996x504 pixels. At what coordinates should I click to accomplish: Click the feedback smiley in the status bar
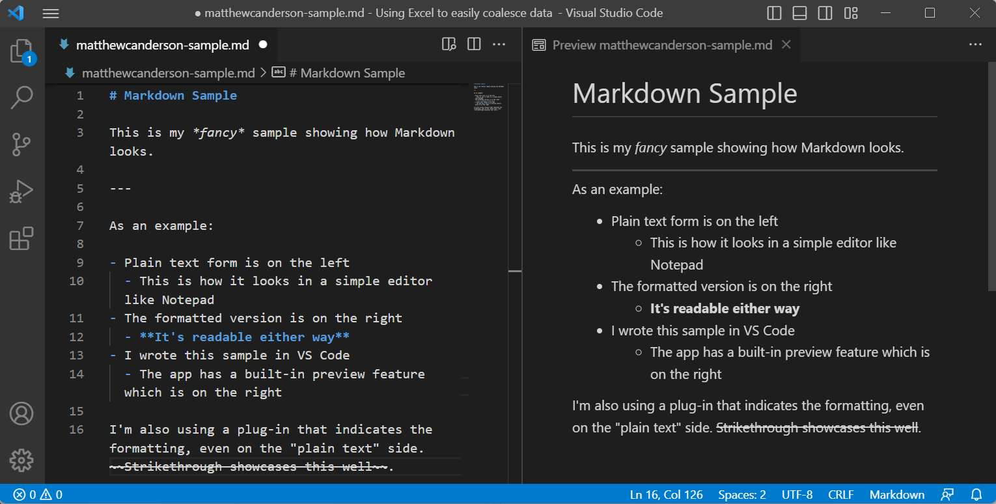click(948, 494)
